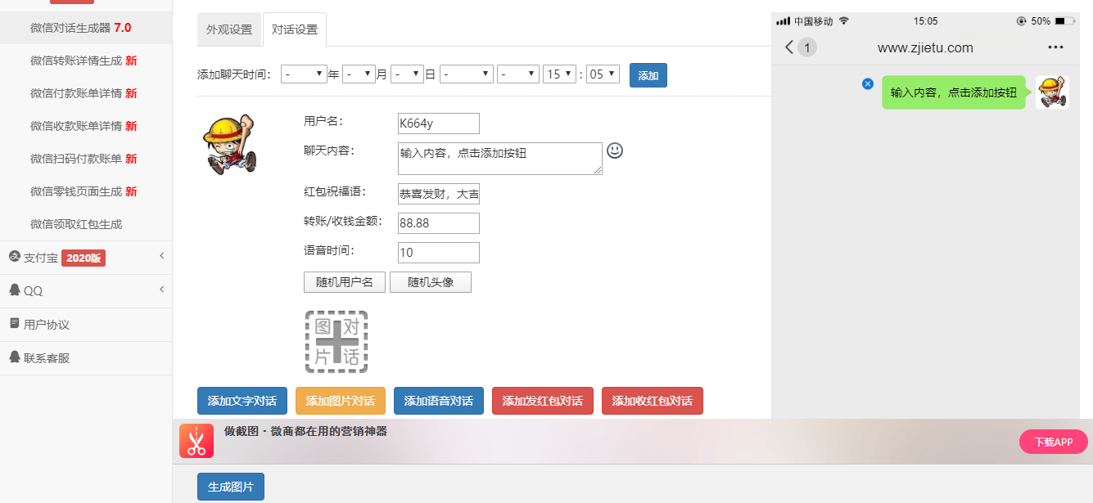Open the year dropdown
The width and height of the screenshot is (1093, 503).
click(305, 74)
